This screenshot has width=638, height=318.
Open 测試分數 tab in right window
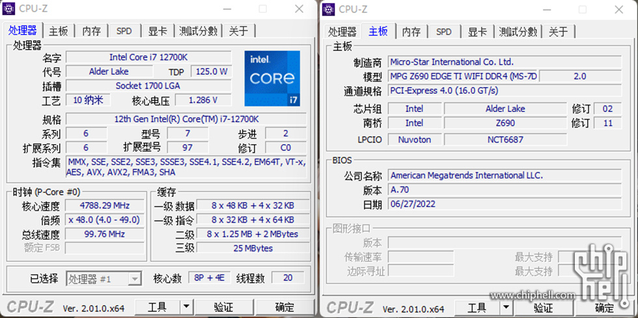pyautogui.click(x=518, y=31)
